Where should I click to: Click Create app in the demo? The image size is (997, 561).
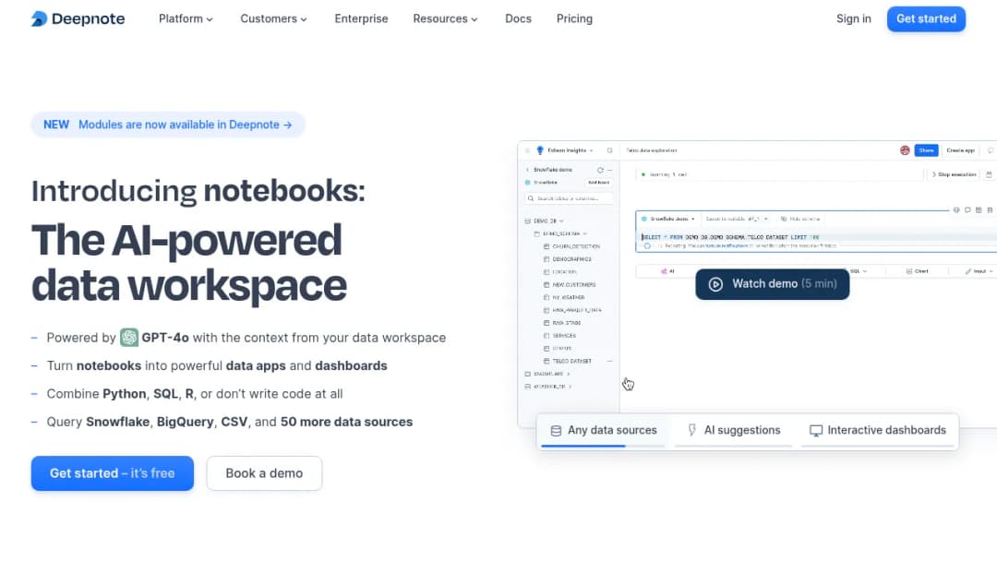tap(960, 150)
